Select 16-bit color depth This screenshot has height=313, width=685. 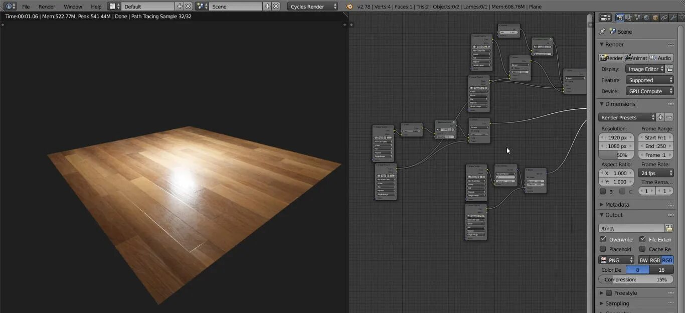[661, 270]
